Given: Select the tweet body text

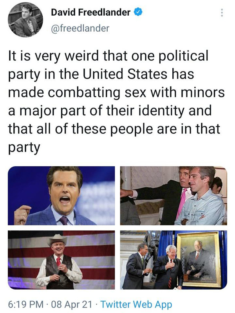Looking at the screenshot, I should point(116,101).
